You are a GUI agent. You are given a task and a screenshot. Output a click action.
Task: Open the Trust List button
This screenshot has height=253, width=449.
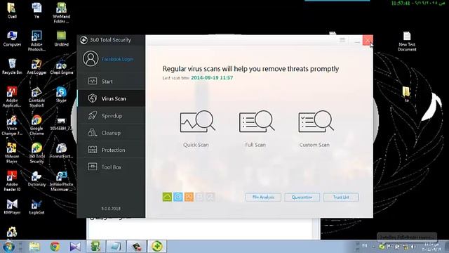(x=341, y=197)
